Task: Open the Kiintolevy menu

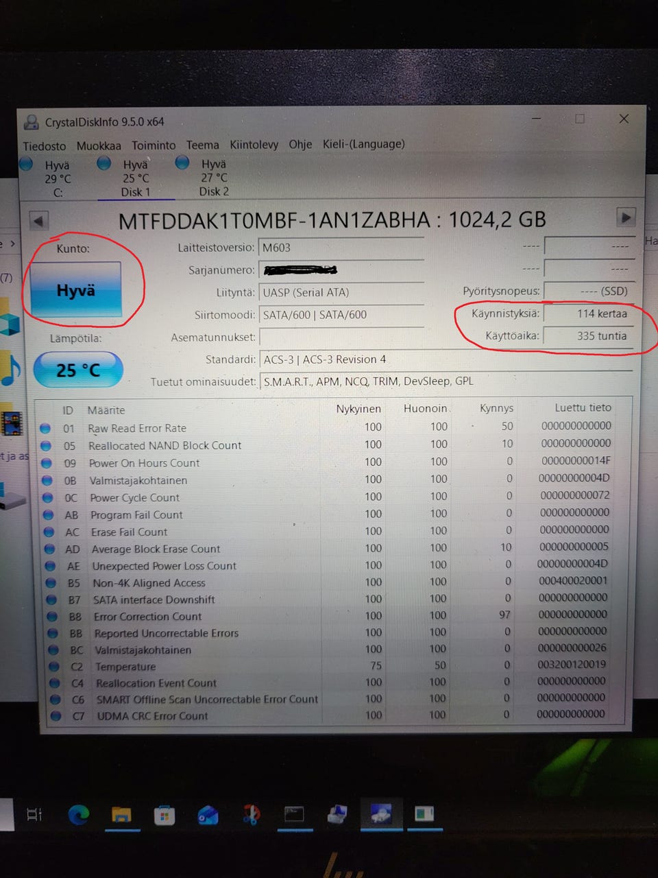Action: [x=254, y=145]
